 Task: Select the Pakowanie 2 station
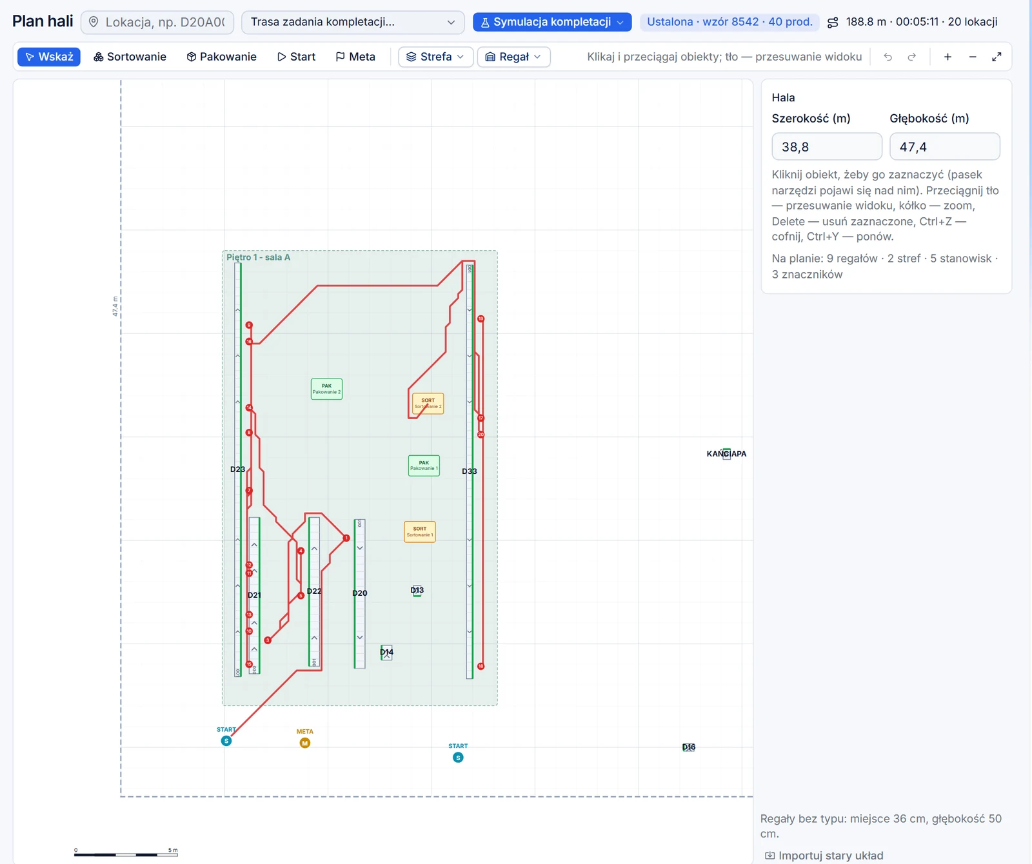[x=326, y=389]
